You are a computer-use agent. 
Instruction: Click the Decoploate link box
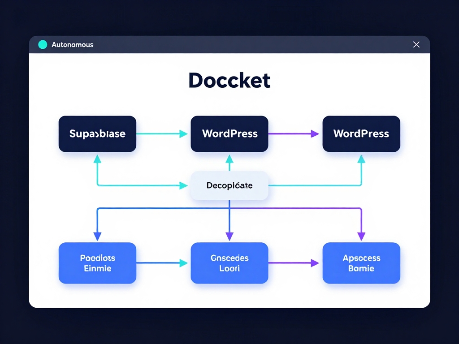[229, 185]
